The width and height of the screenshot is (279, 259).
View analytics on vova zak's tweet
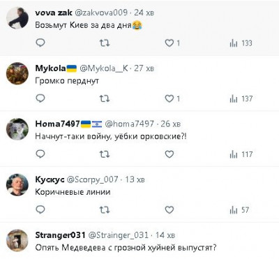click(241, 43)
